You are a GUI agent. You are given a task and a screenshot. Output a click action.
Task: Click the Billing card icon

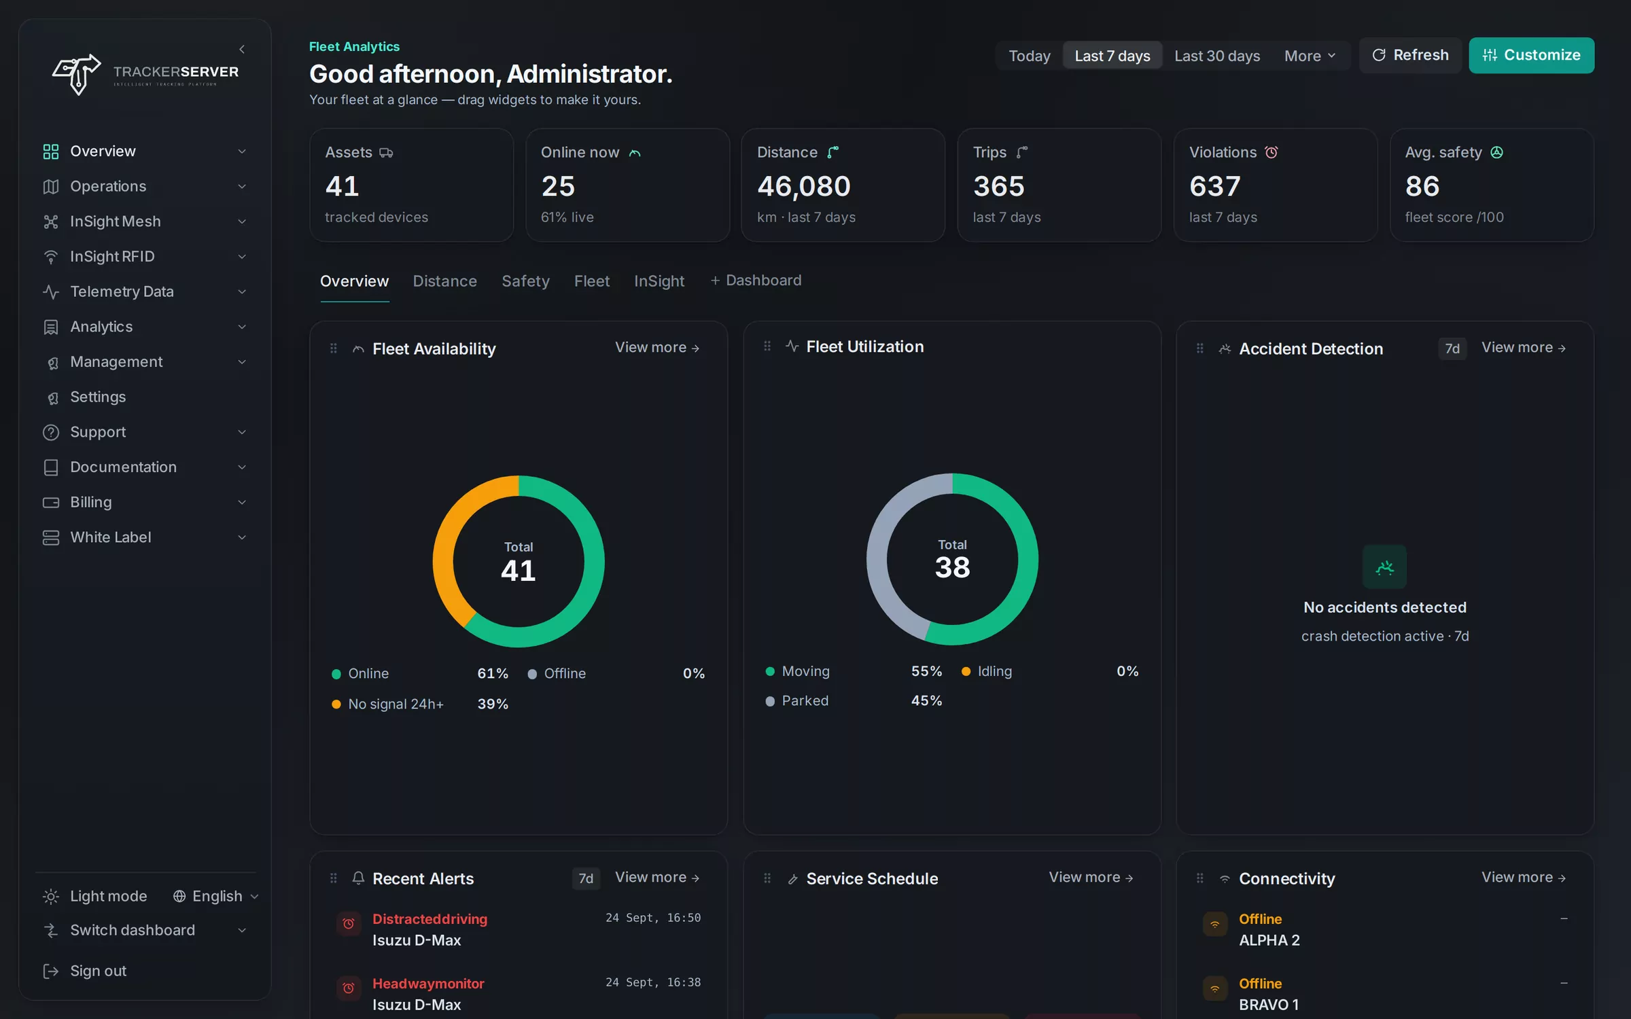(51, 503)
